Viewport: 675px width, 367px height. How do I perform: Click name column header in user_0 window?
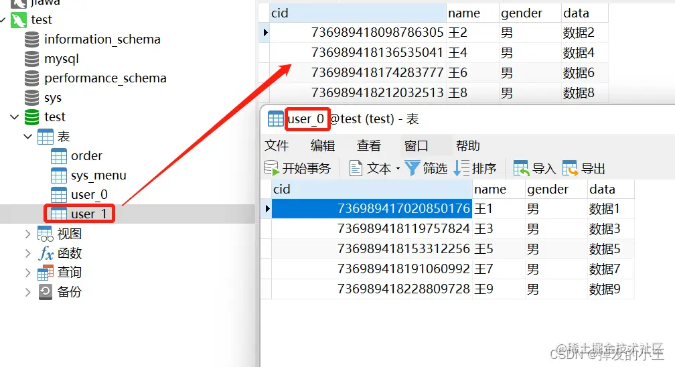499,189
